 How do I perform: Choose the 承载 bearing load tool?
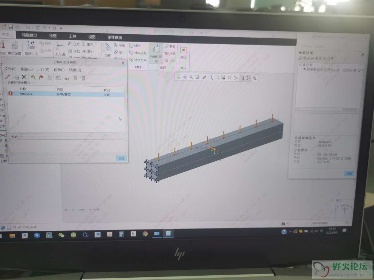click(x=74, y=51)
